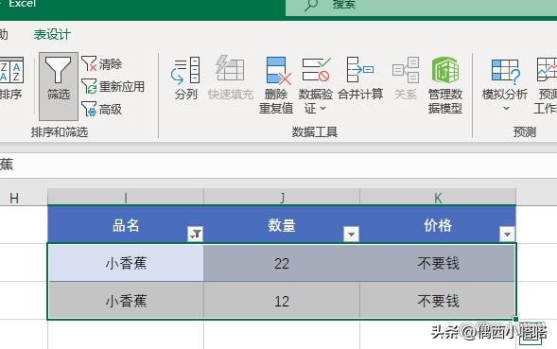Click the sort A-Z/Z-A icon
Viewport: 557px width, 349px height.
[11, 70]
